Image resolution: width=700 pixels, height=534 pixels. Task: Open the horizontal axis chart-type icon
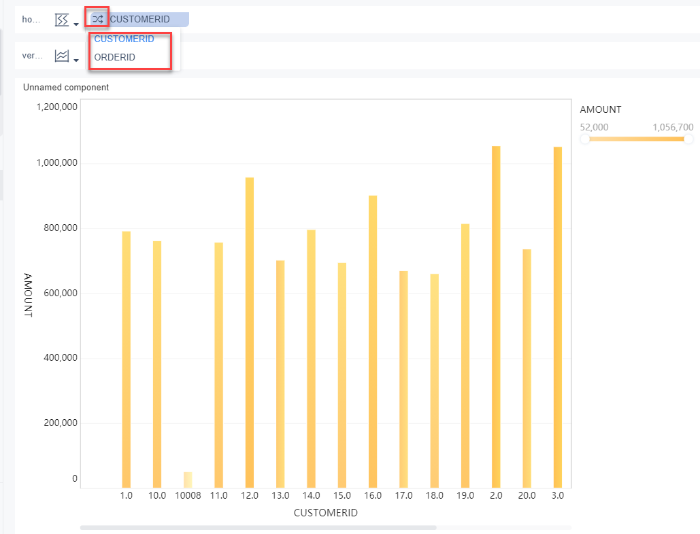[62, 20]
